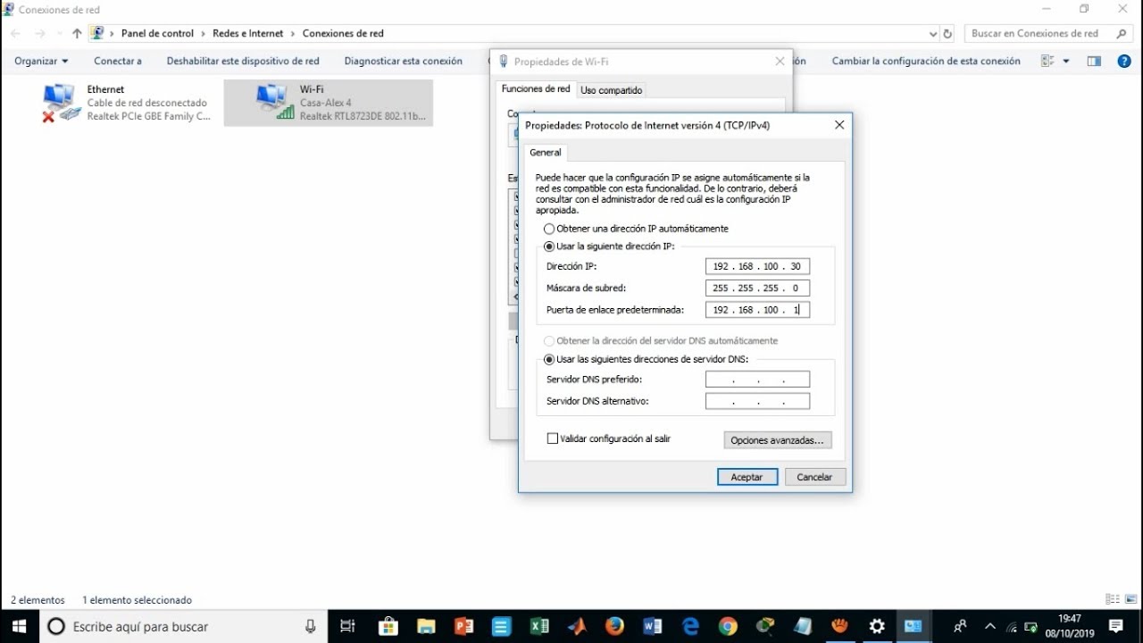Click 'Puerta de enlace predeterminada' field
The height and width of the screenshot is (643, 1143).
coord(757,310)
